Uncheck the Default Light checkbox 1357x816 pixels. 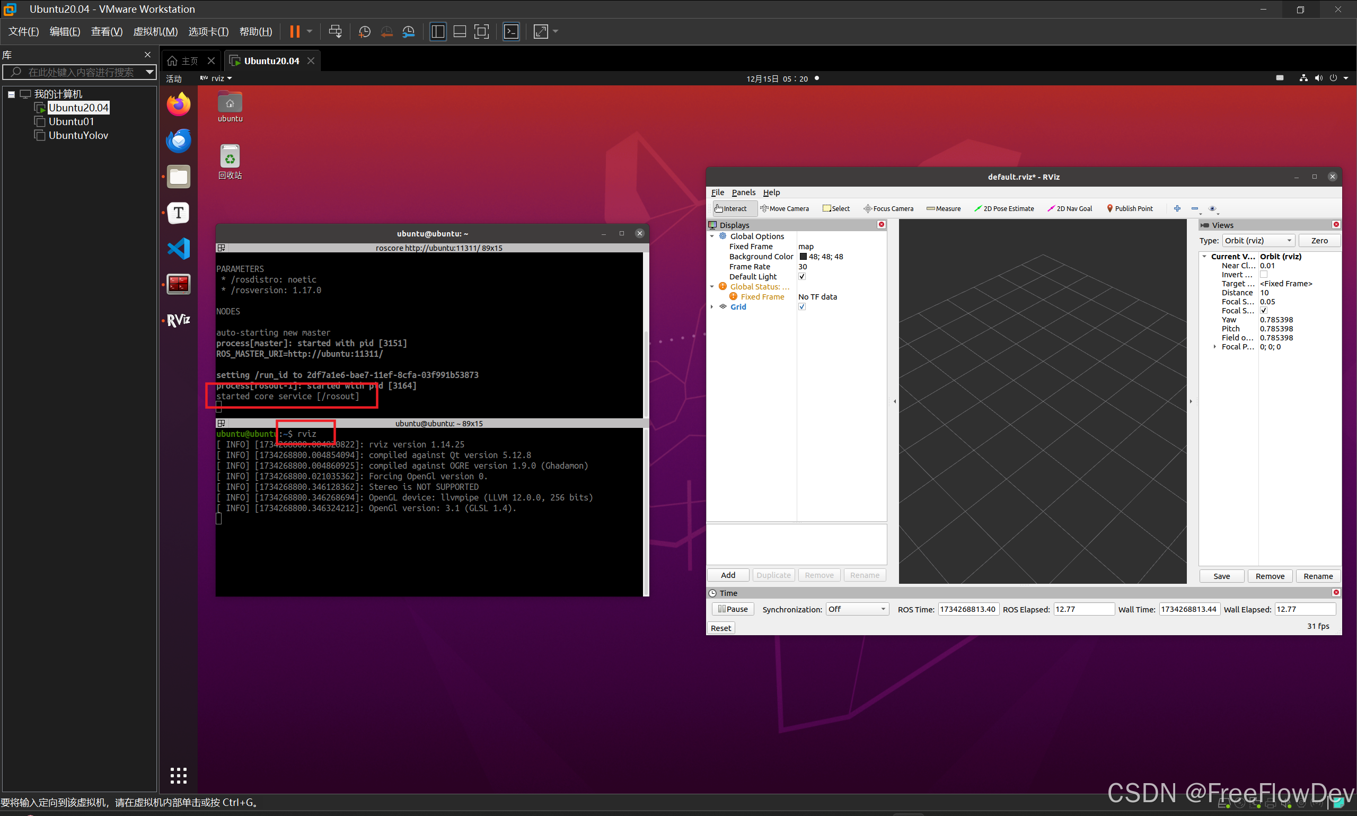tap(802, 276)
